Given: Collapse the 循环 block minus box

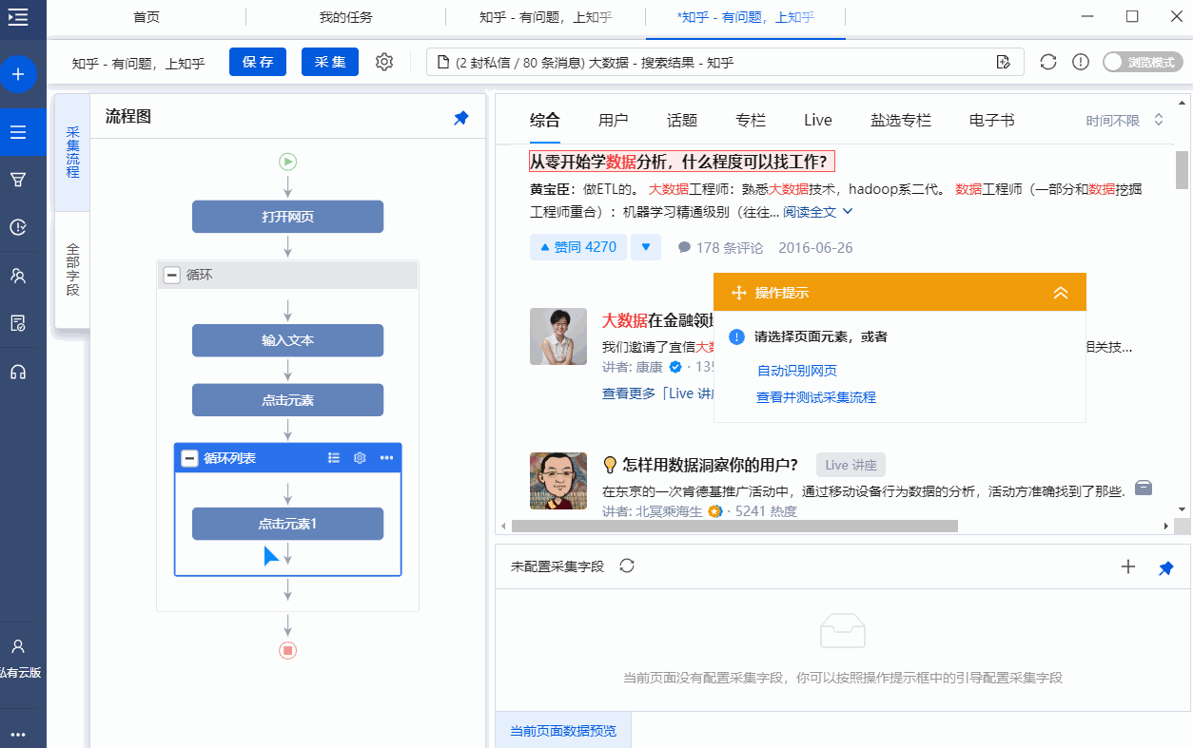Looking at the screenshot, I should (x=172, y=275).
